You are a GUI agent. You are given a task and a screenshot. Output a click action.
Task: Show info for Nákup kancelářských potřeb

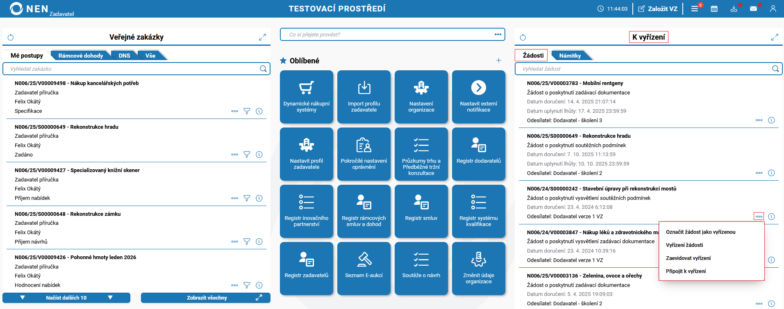click(x=259, y=111)
